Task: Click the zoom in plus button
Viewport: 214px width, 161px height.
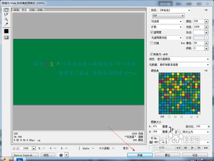Action: [x=17, y=148]
